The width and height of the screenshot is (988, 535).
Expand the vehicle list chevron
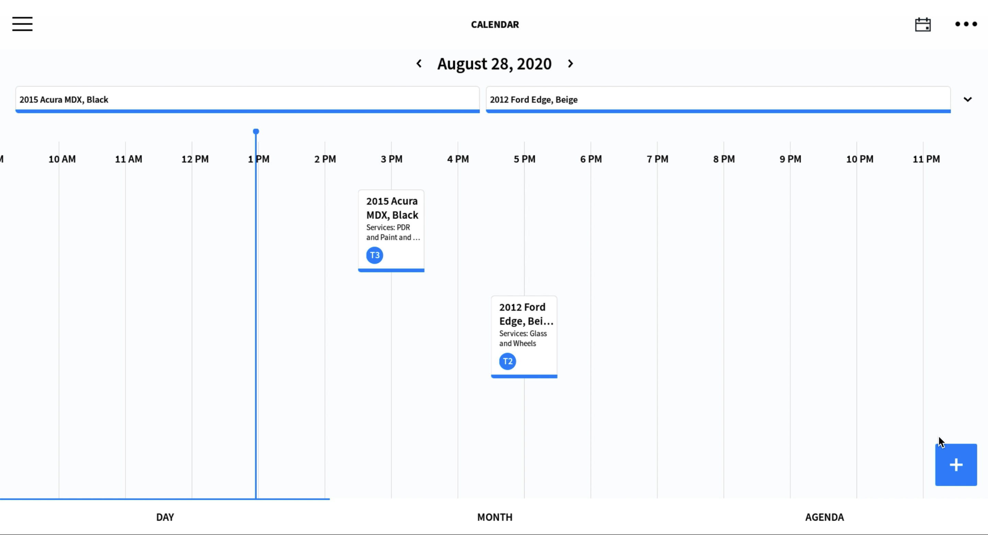point(967,99)
